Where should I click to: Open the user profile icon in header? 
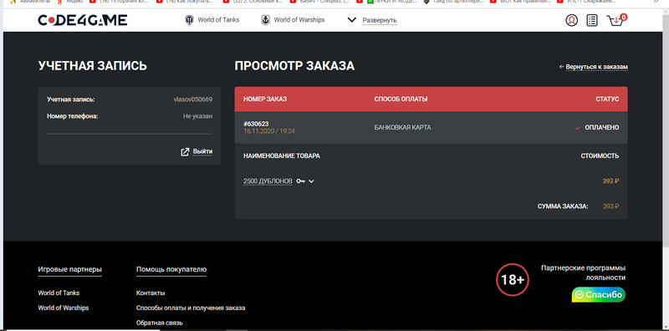571,20
